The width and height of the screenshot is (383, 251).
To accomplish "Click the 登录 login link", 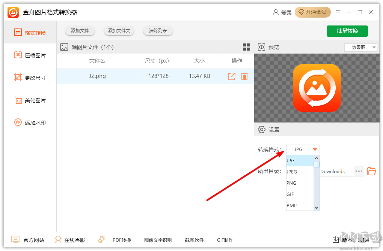I will click(287, 12).
